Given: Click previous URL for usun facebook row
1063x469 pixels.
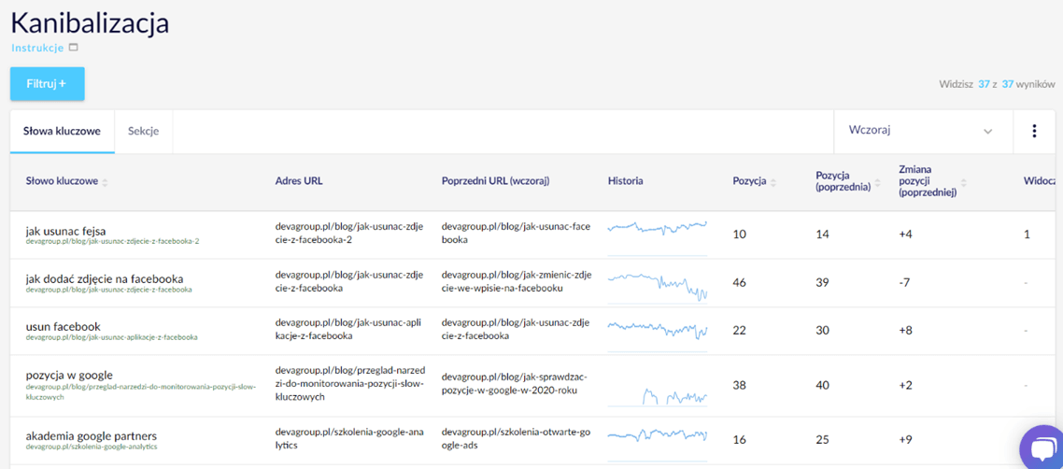Looking at the screenshot, I should 515,329.
